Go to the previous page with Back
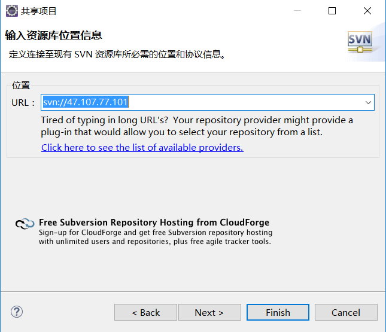Screen dimensions: 386x332 click(145, 312)
